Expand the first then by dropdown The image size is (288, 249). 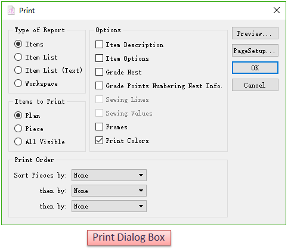click(109, 191)
